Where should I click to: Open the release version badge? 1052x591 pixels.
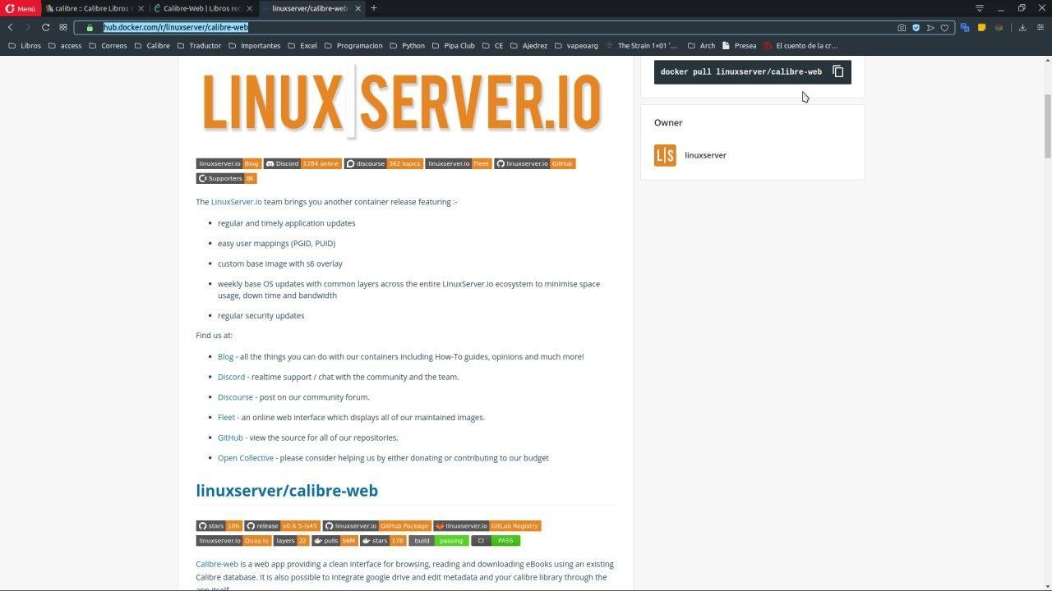(x=282, y=525)
